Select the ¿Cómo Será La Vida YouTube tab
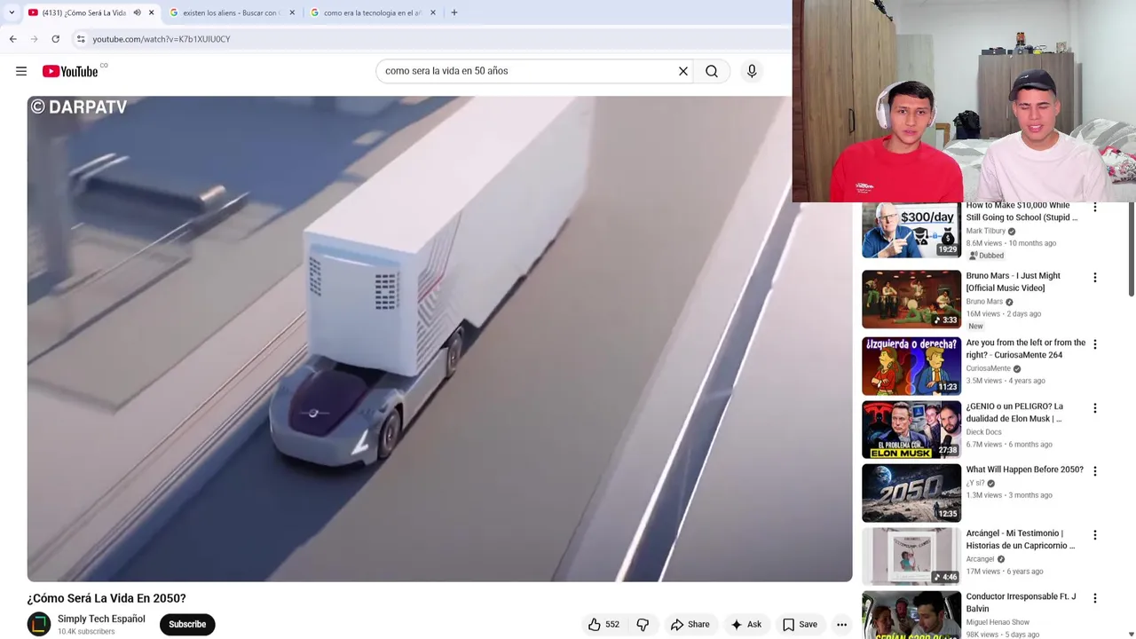 (84, 12)
